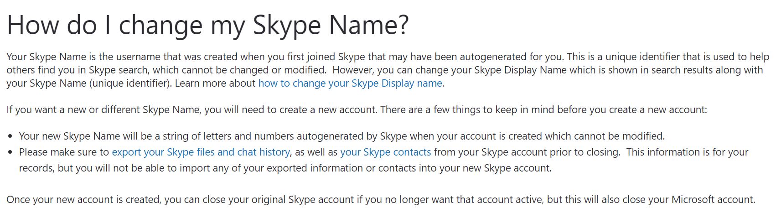Follow the 'your Skype contacts' link
Image resolution: width=776 pixels, height=208 pixels.
385,152
